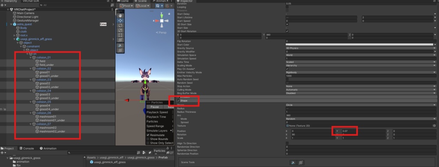
Task: Select the Hand tool in Scene toolbar
Action: (x=120, y=16)
